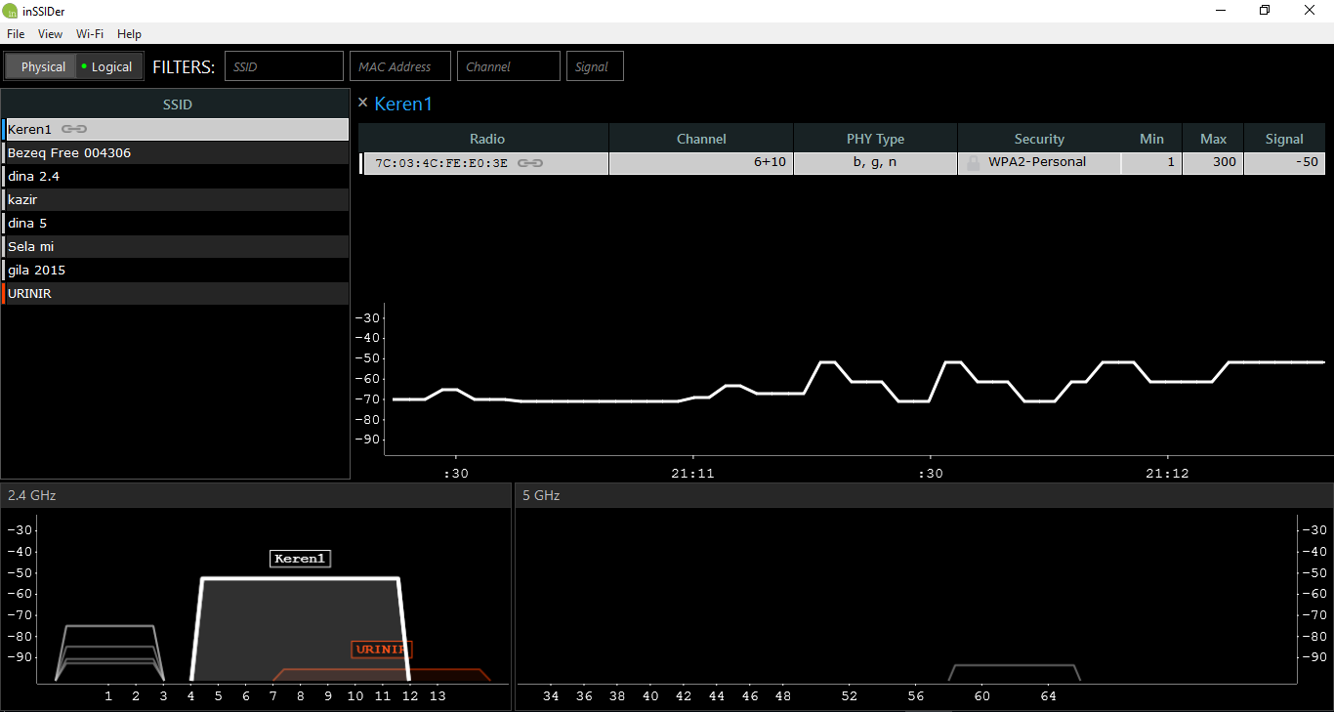The image size is (1334, 712).
Task: Switch to Logical view mode
Action: (109, 66)
